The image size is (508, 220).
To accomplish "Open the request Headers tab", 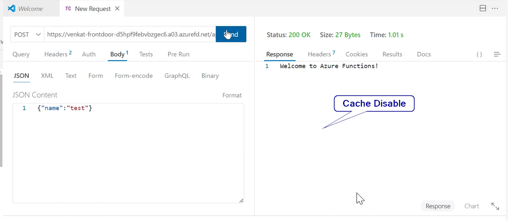I will click(58, 54).
